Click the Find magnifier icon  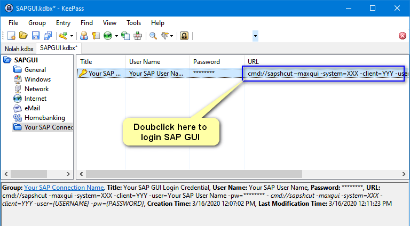tap(153, 36)
